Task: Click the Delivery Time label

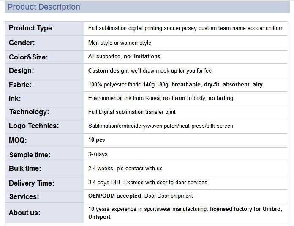Action: 31,183
